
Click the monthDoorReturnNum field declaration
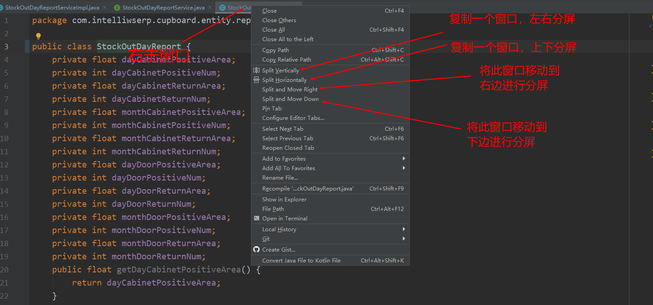pyautogui.click(x=129, y=257)
